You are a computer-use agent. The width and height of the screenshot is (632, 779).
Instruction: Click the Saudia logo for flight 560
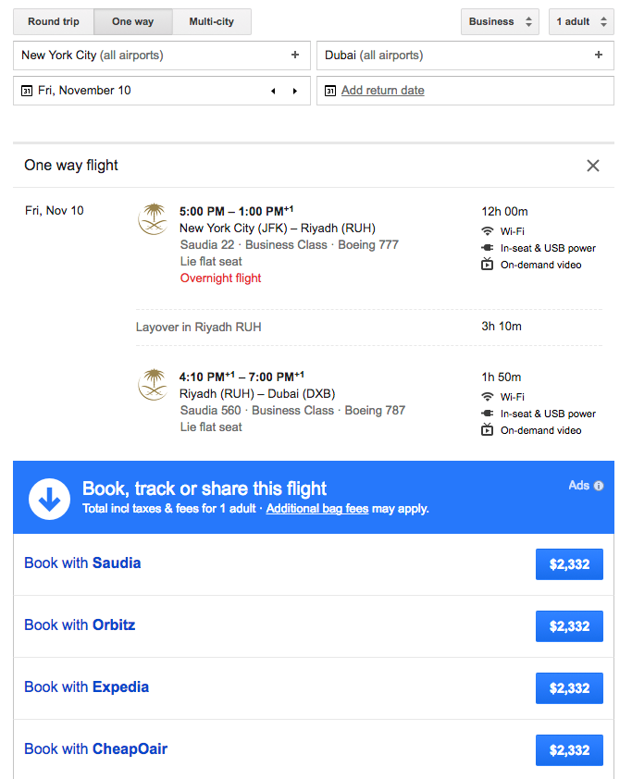(153, 385)
